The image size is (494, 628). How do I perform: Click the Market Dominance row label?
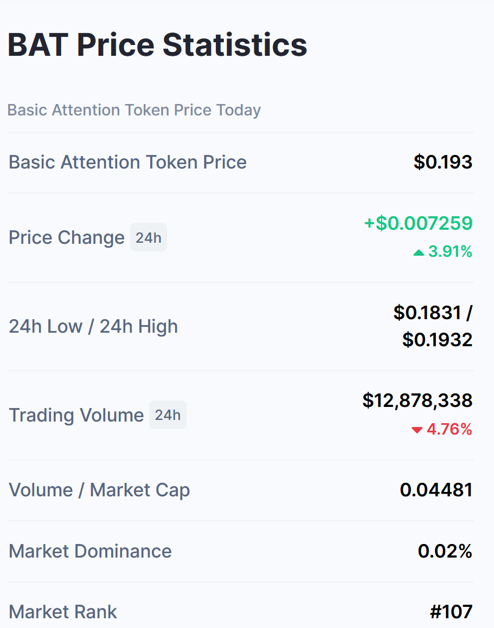pos(90,551)
